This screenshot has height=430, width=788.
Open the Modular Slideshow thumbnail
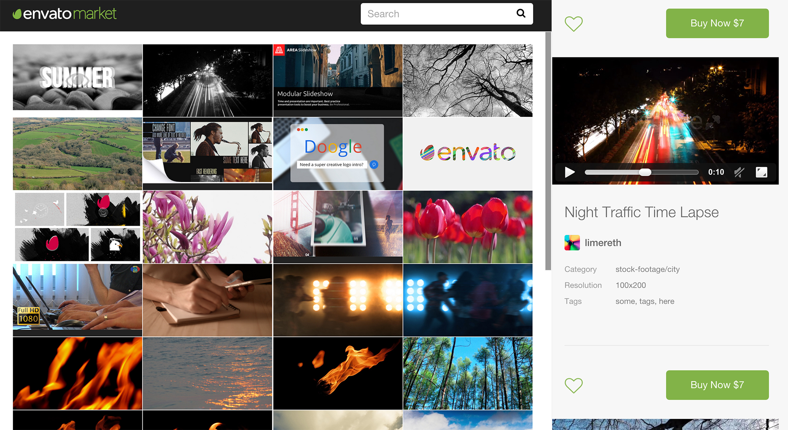coord(338,80)
